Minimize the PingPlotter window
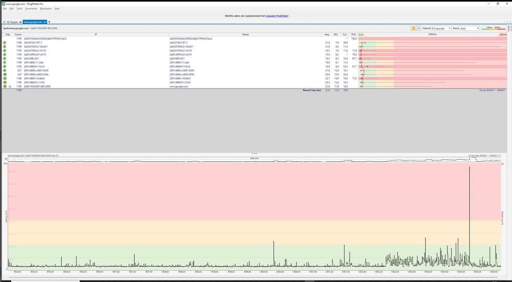Viewport: 512px width, 282px height. (x=489, y=4)
